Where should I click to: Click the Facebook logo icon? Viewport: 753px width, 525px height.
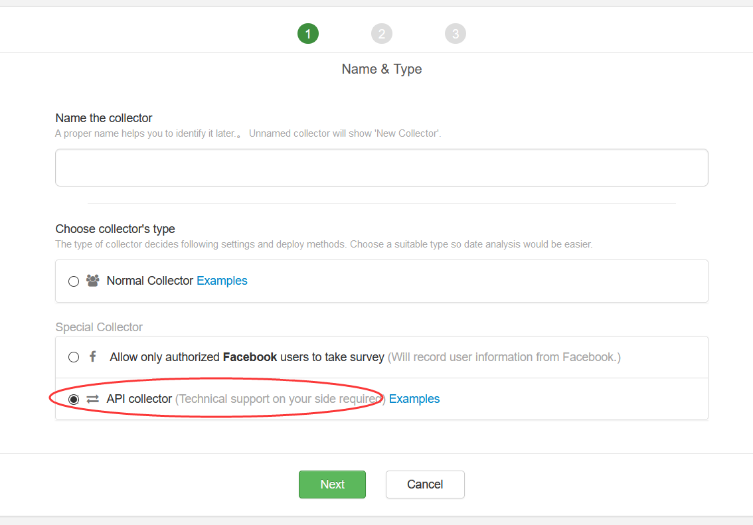(x=92, y=357)
